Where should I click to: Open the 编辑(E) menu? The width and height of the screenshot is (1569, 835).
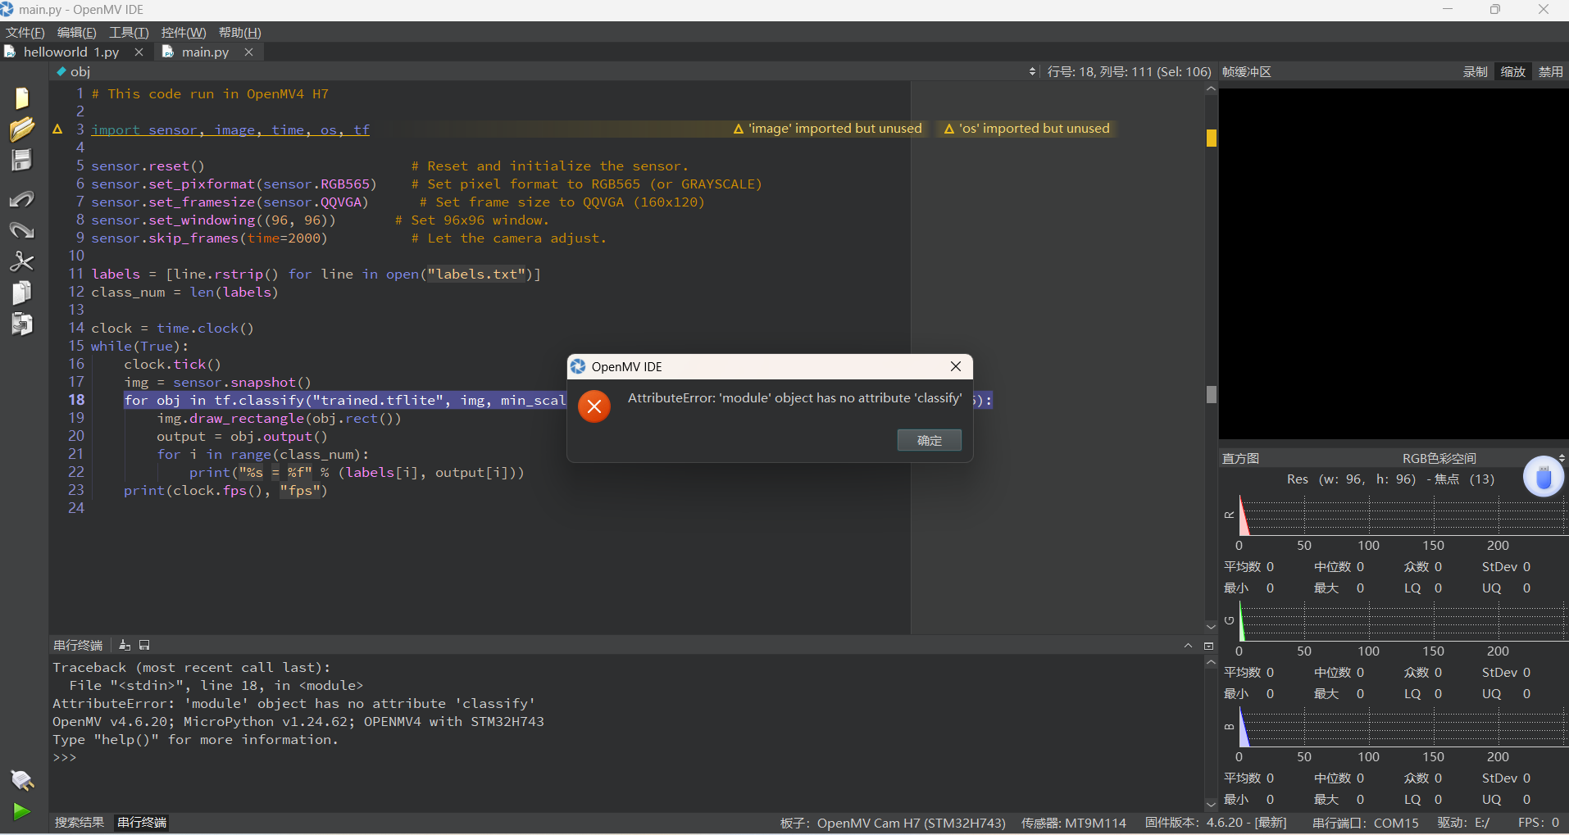pos(76,32)
